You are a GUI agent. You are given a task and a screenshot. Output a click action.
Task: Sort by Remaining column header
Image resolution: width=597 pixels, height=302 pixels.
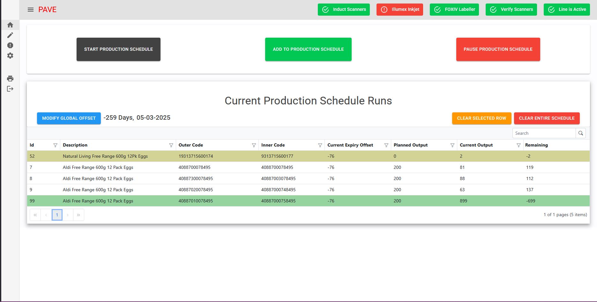[536, 145]
